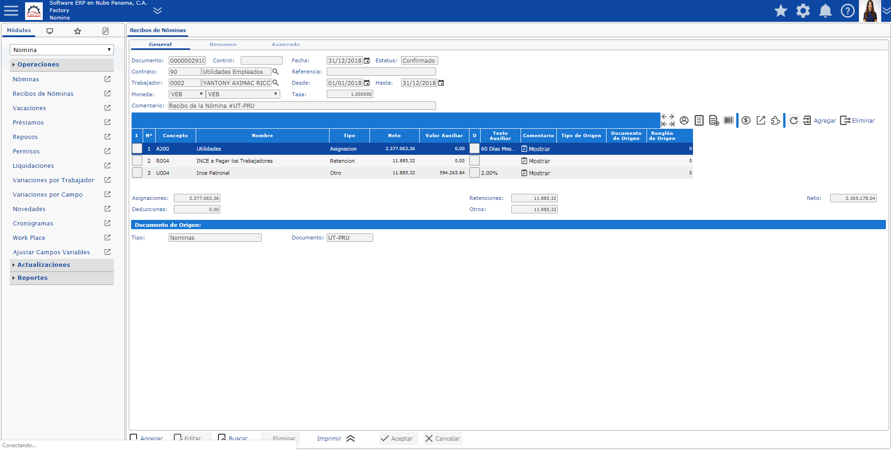
Task: Open Recibos de Nóminas in new window icon
Action: point(107,93)
